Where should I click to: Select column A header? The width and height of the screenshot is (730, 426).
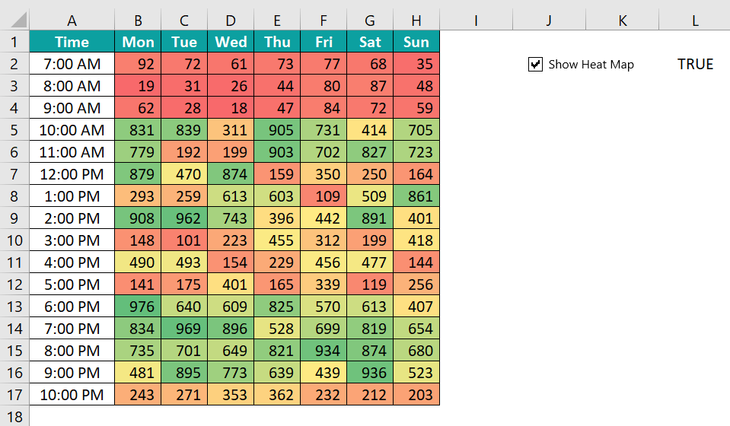click(x=72, y=21)
